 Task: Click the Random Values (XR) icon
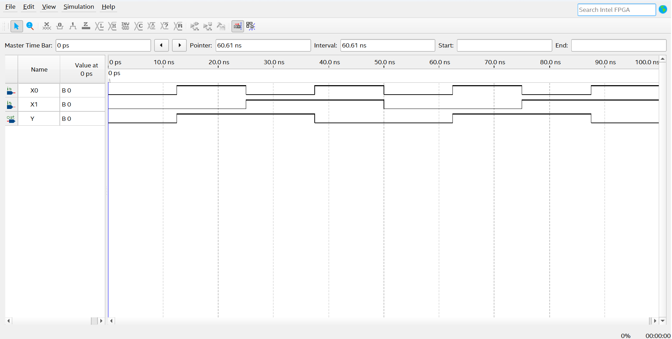[178, 26]
